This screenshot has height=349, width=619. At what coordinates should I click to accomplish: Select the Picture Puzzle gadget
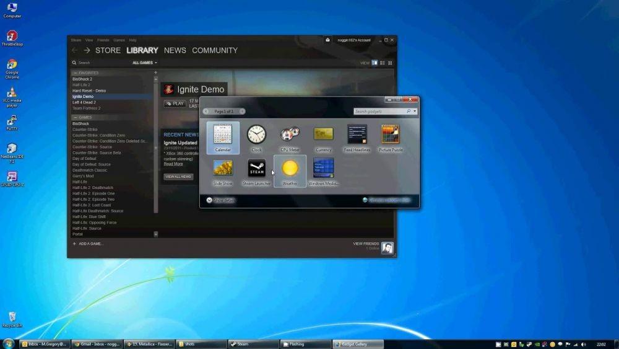[x=391, y=138]
